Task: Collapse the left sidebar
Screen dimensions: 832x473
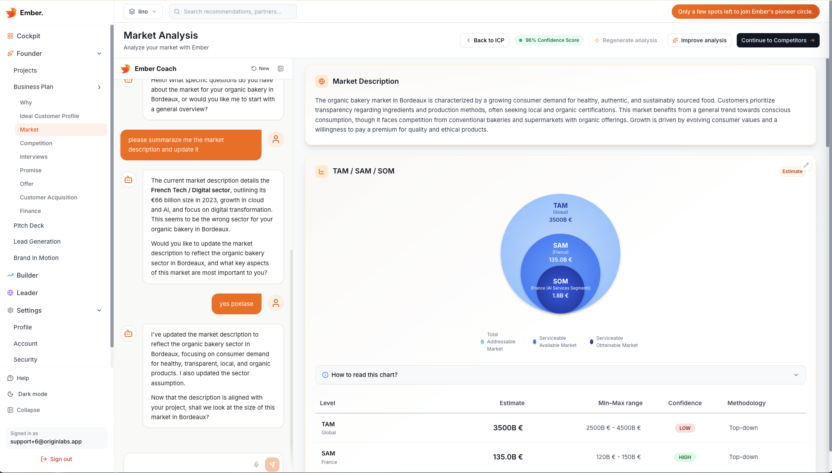Action: pyautogui.click(x=28, y=410)
